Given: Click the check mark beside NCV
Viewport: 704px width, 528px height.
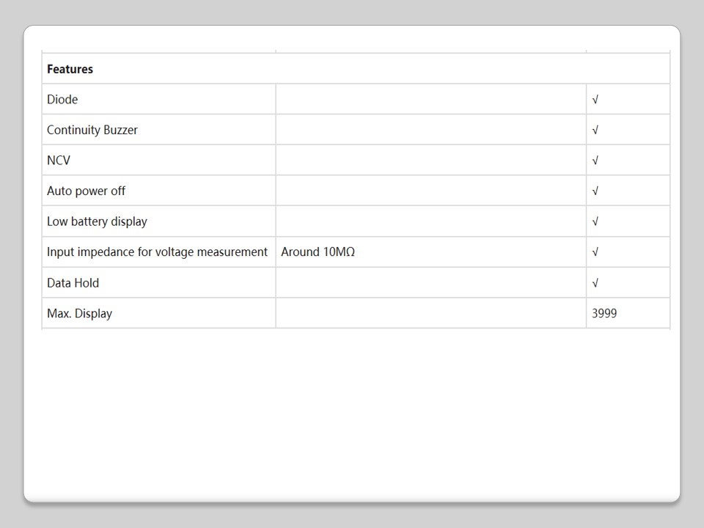Looking at the screenshot, I should point(595,161).
